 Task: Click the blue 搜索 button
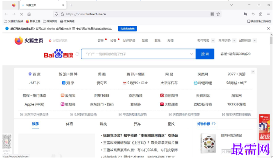click(x=205, y=54)
